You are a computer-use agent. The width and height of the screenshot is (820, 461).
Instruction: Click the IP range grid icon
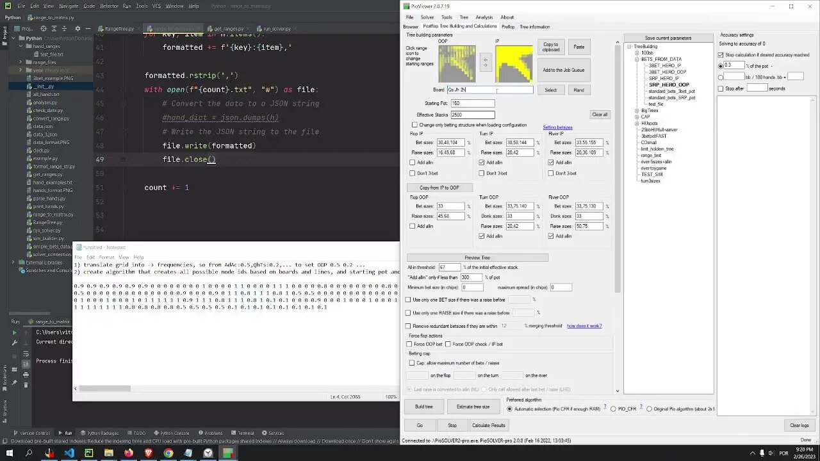pos(513,63)
